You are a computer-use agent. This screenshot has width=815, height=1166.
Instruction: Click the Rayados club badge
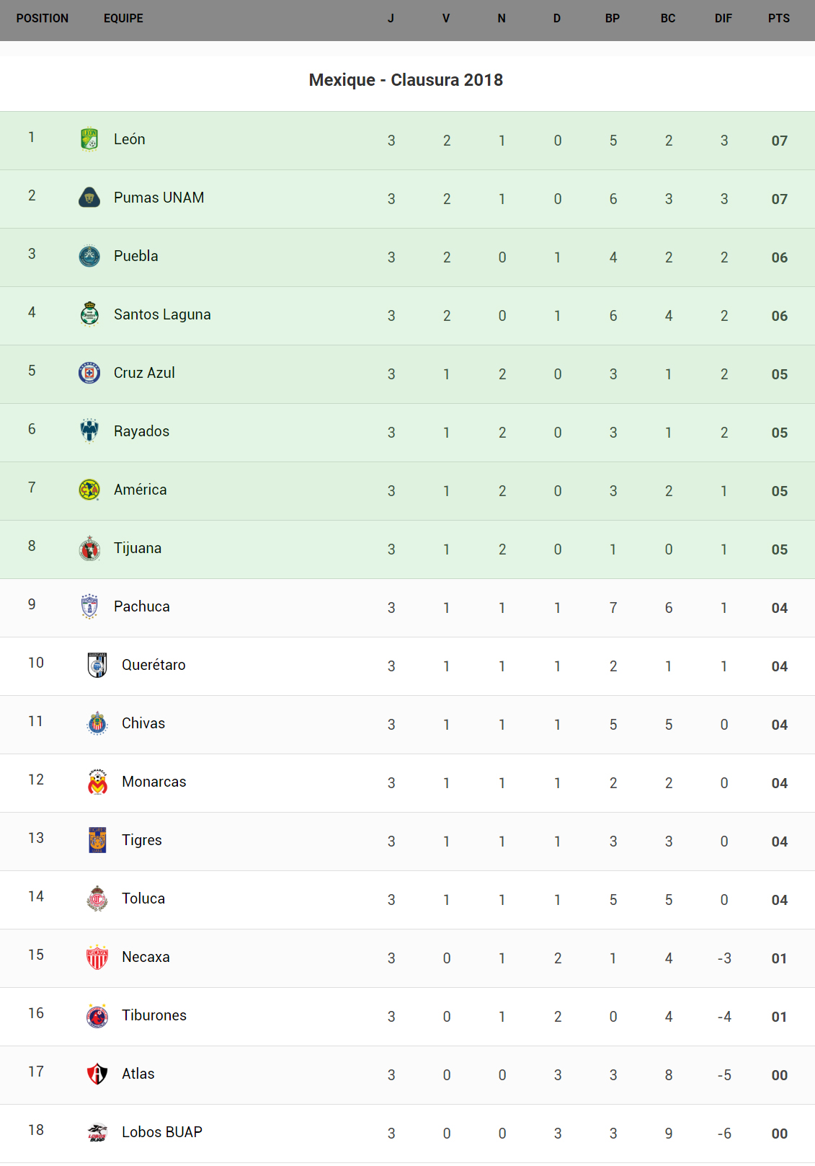click(x=89, y=431)
